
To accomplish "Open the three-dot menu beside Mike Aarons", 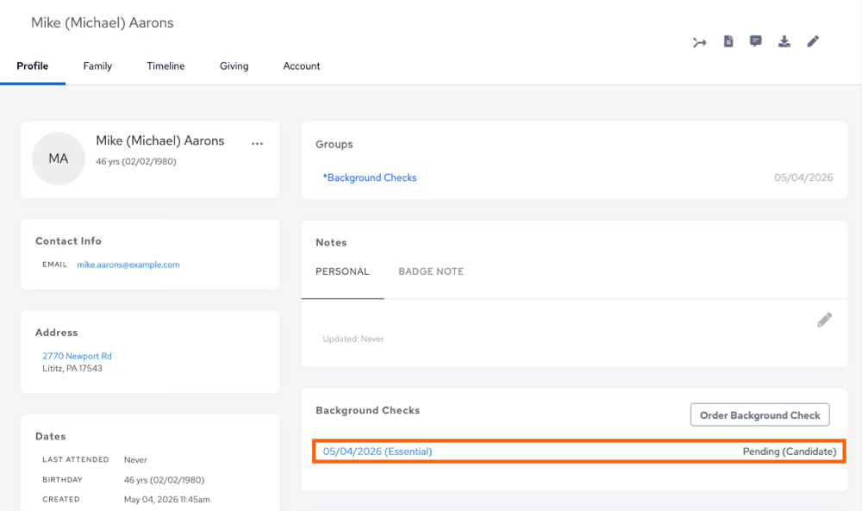I will click(x=257, y=144).
